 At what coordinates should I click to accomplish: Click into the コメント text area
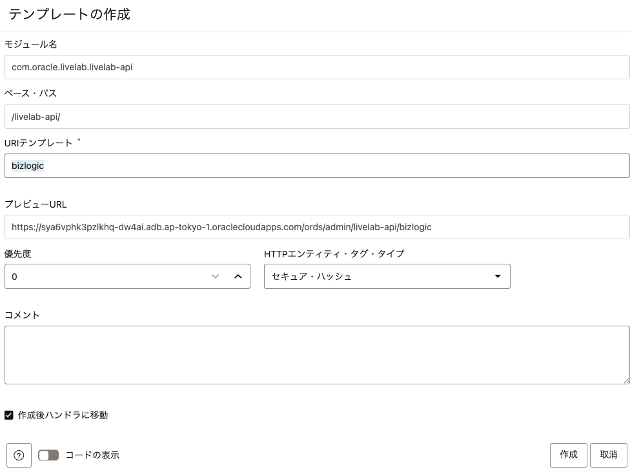click(317, 355)
